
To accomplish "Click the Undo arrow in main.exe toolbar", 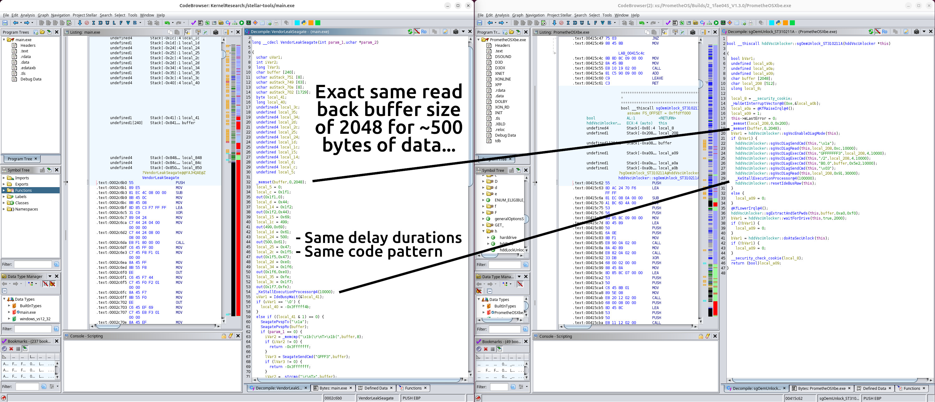I will pos(167,23).
